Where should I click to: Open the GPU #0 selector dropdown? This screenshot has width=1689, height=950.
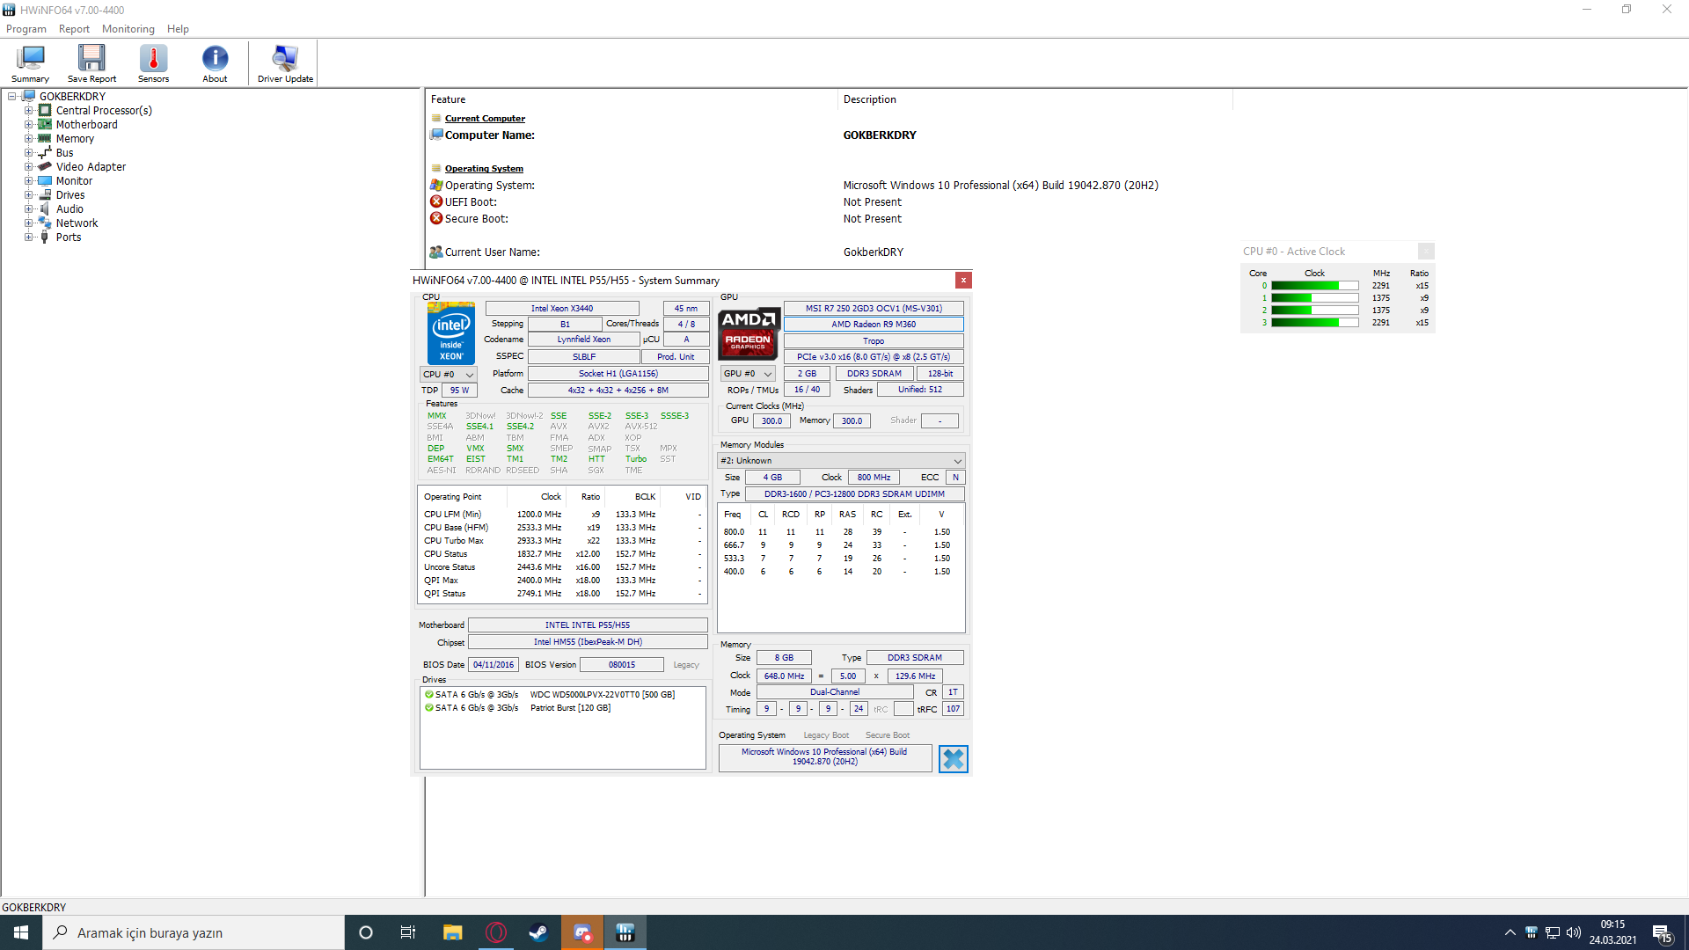pyautogui.click(x=748, y=374)
